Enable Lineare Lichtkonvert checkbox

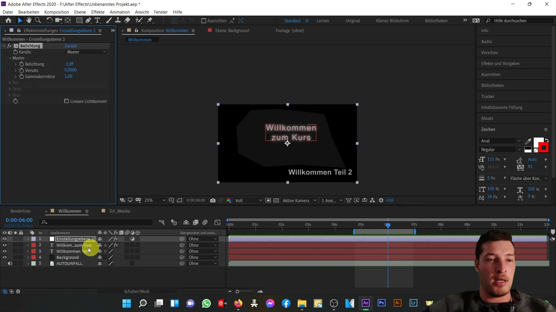(66, 101)
